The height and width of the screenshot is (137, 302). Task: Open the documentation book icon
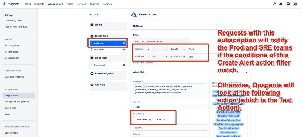click(x=281, y=4)
